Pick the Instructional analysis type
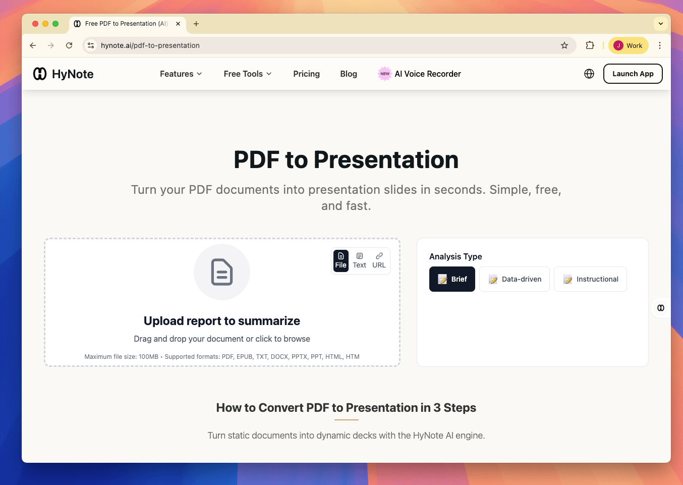The height and width of the screenshot is (485, 683). (x=590, y=279)
